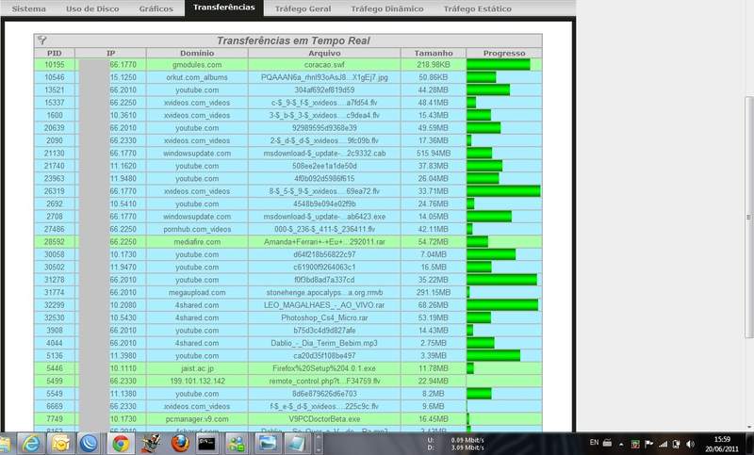Image resolution: width=754 pixels, height=455 pixels.
Task: Click PID 21130 cell
Action: coord(55,154)
